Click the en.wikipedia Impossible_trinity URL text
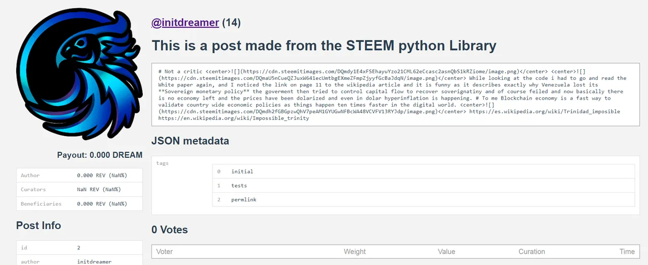Viewport: 648px width, 265px height. [x=233, y=118]
